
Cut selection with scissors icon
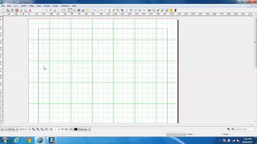pos(55,10)
